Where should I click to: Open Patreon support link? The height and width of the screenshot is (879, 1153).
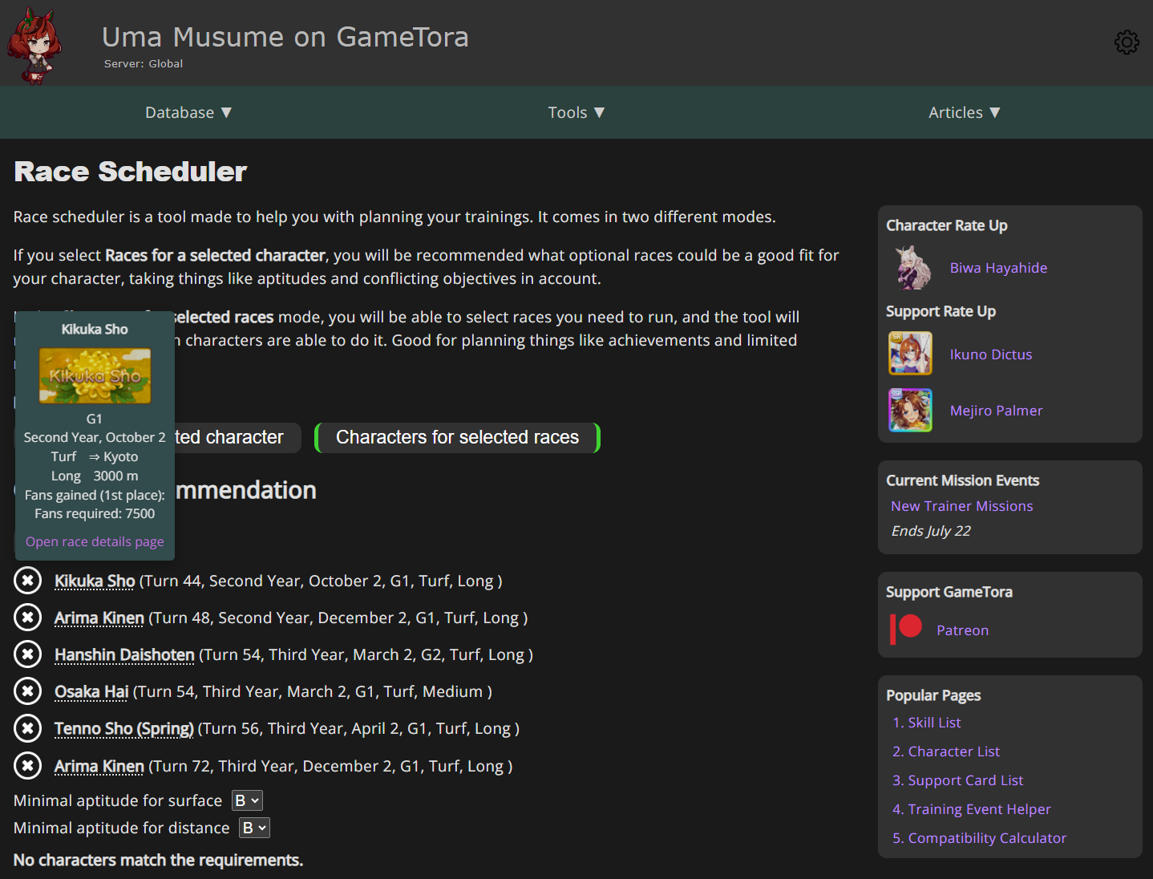point(962,630)
